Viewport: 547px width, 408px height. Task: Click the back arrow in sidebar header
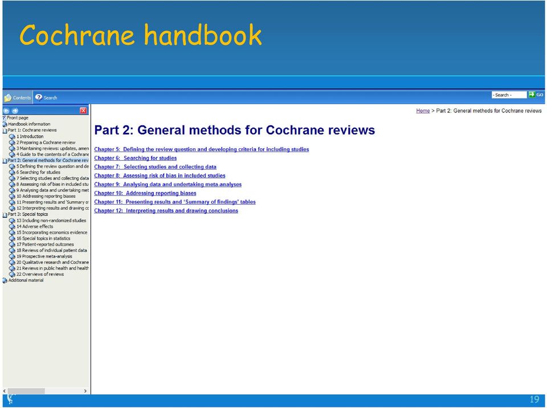point(6,111)
